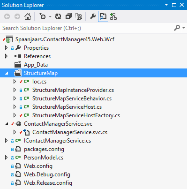Expand the Properties node

[6, 48]
